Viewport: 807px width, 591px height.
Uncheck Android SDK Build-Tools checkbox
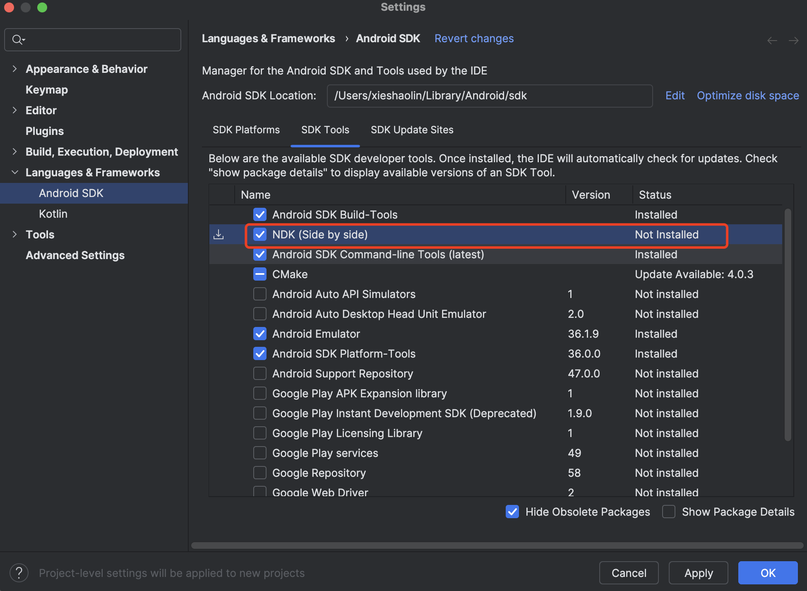(260, 215)
